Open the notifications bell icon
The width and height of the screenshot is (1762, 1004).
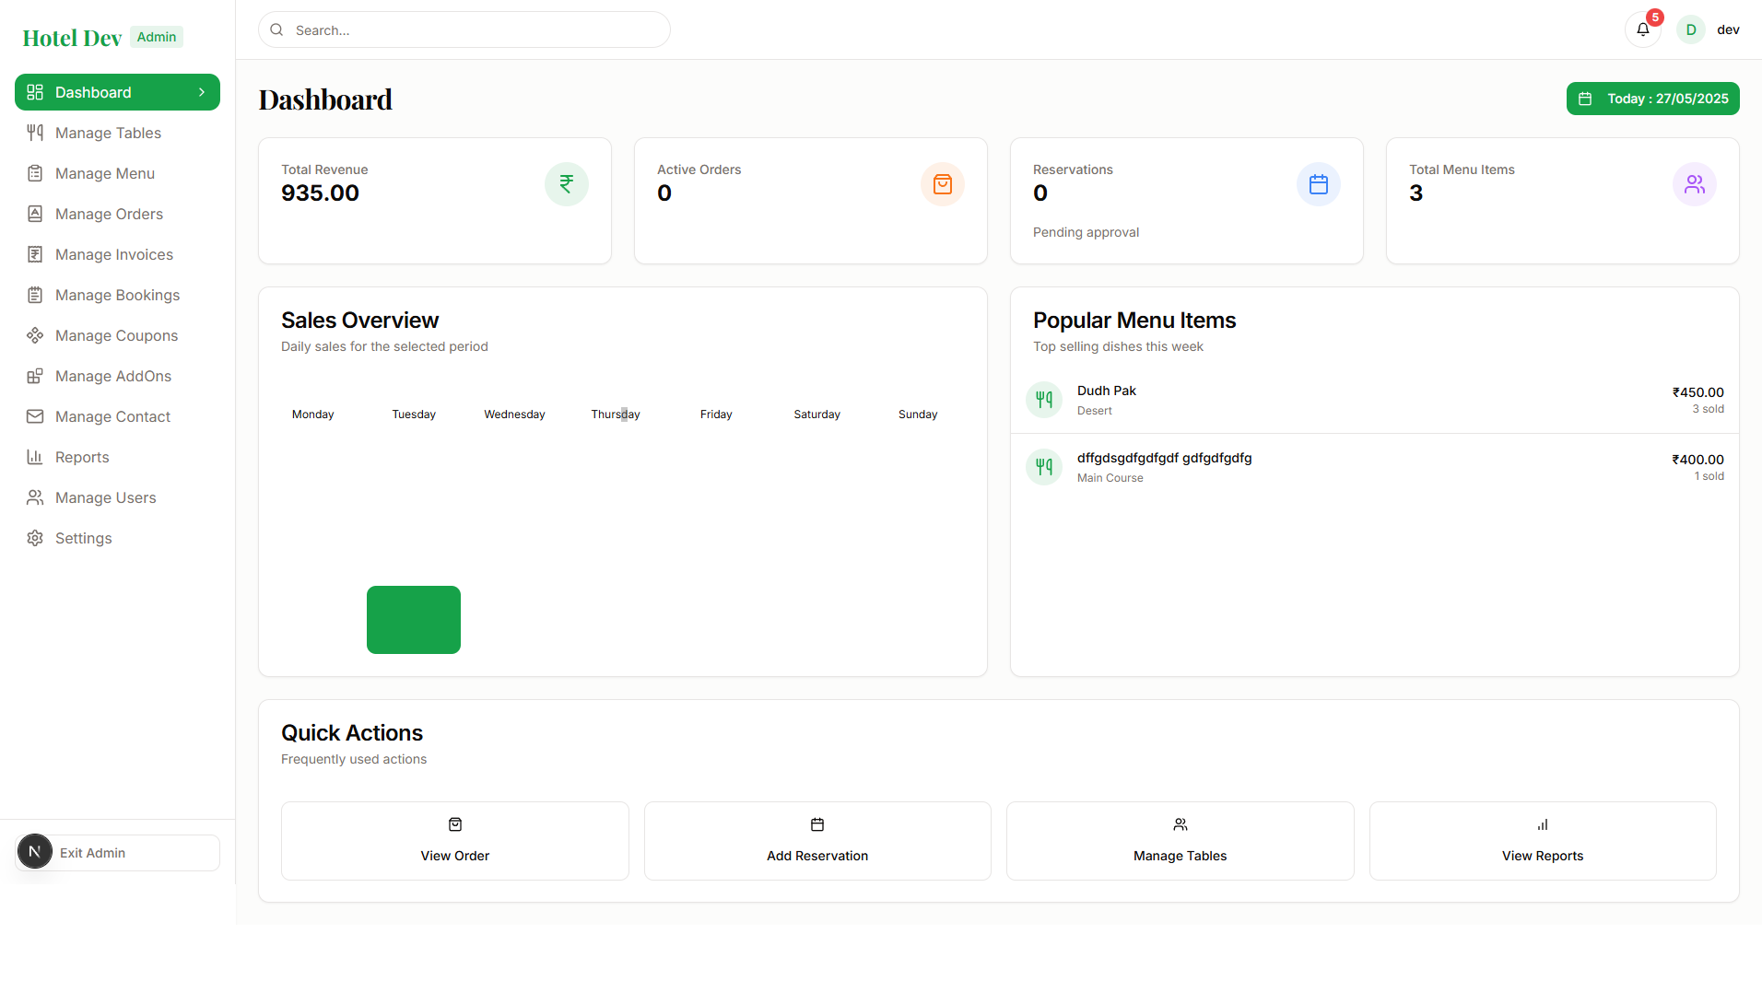[x=1642, y=29]
